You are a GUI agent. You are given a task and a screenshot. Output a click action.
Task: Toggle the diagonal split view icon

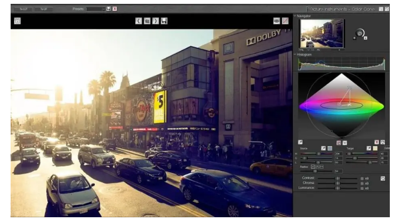click(x=285, y=21)
